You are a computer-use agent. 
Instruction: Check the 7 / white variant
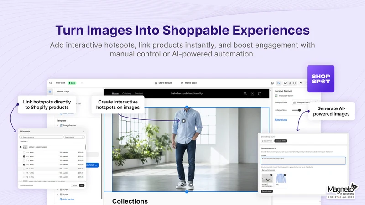(x=24, y=160)
